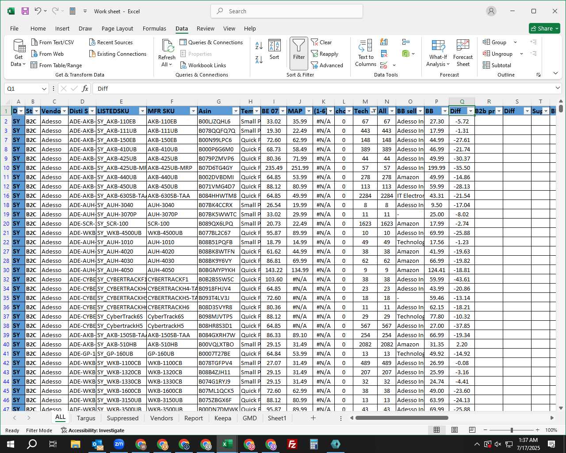The height and width of the screenshot is (453, 566).
Task: Open filter dropdown on Diff column Q
Action: click(470, 111)
